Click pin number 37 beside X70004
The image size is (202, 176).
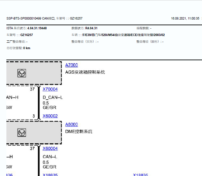tap(32, 89)
